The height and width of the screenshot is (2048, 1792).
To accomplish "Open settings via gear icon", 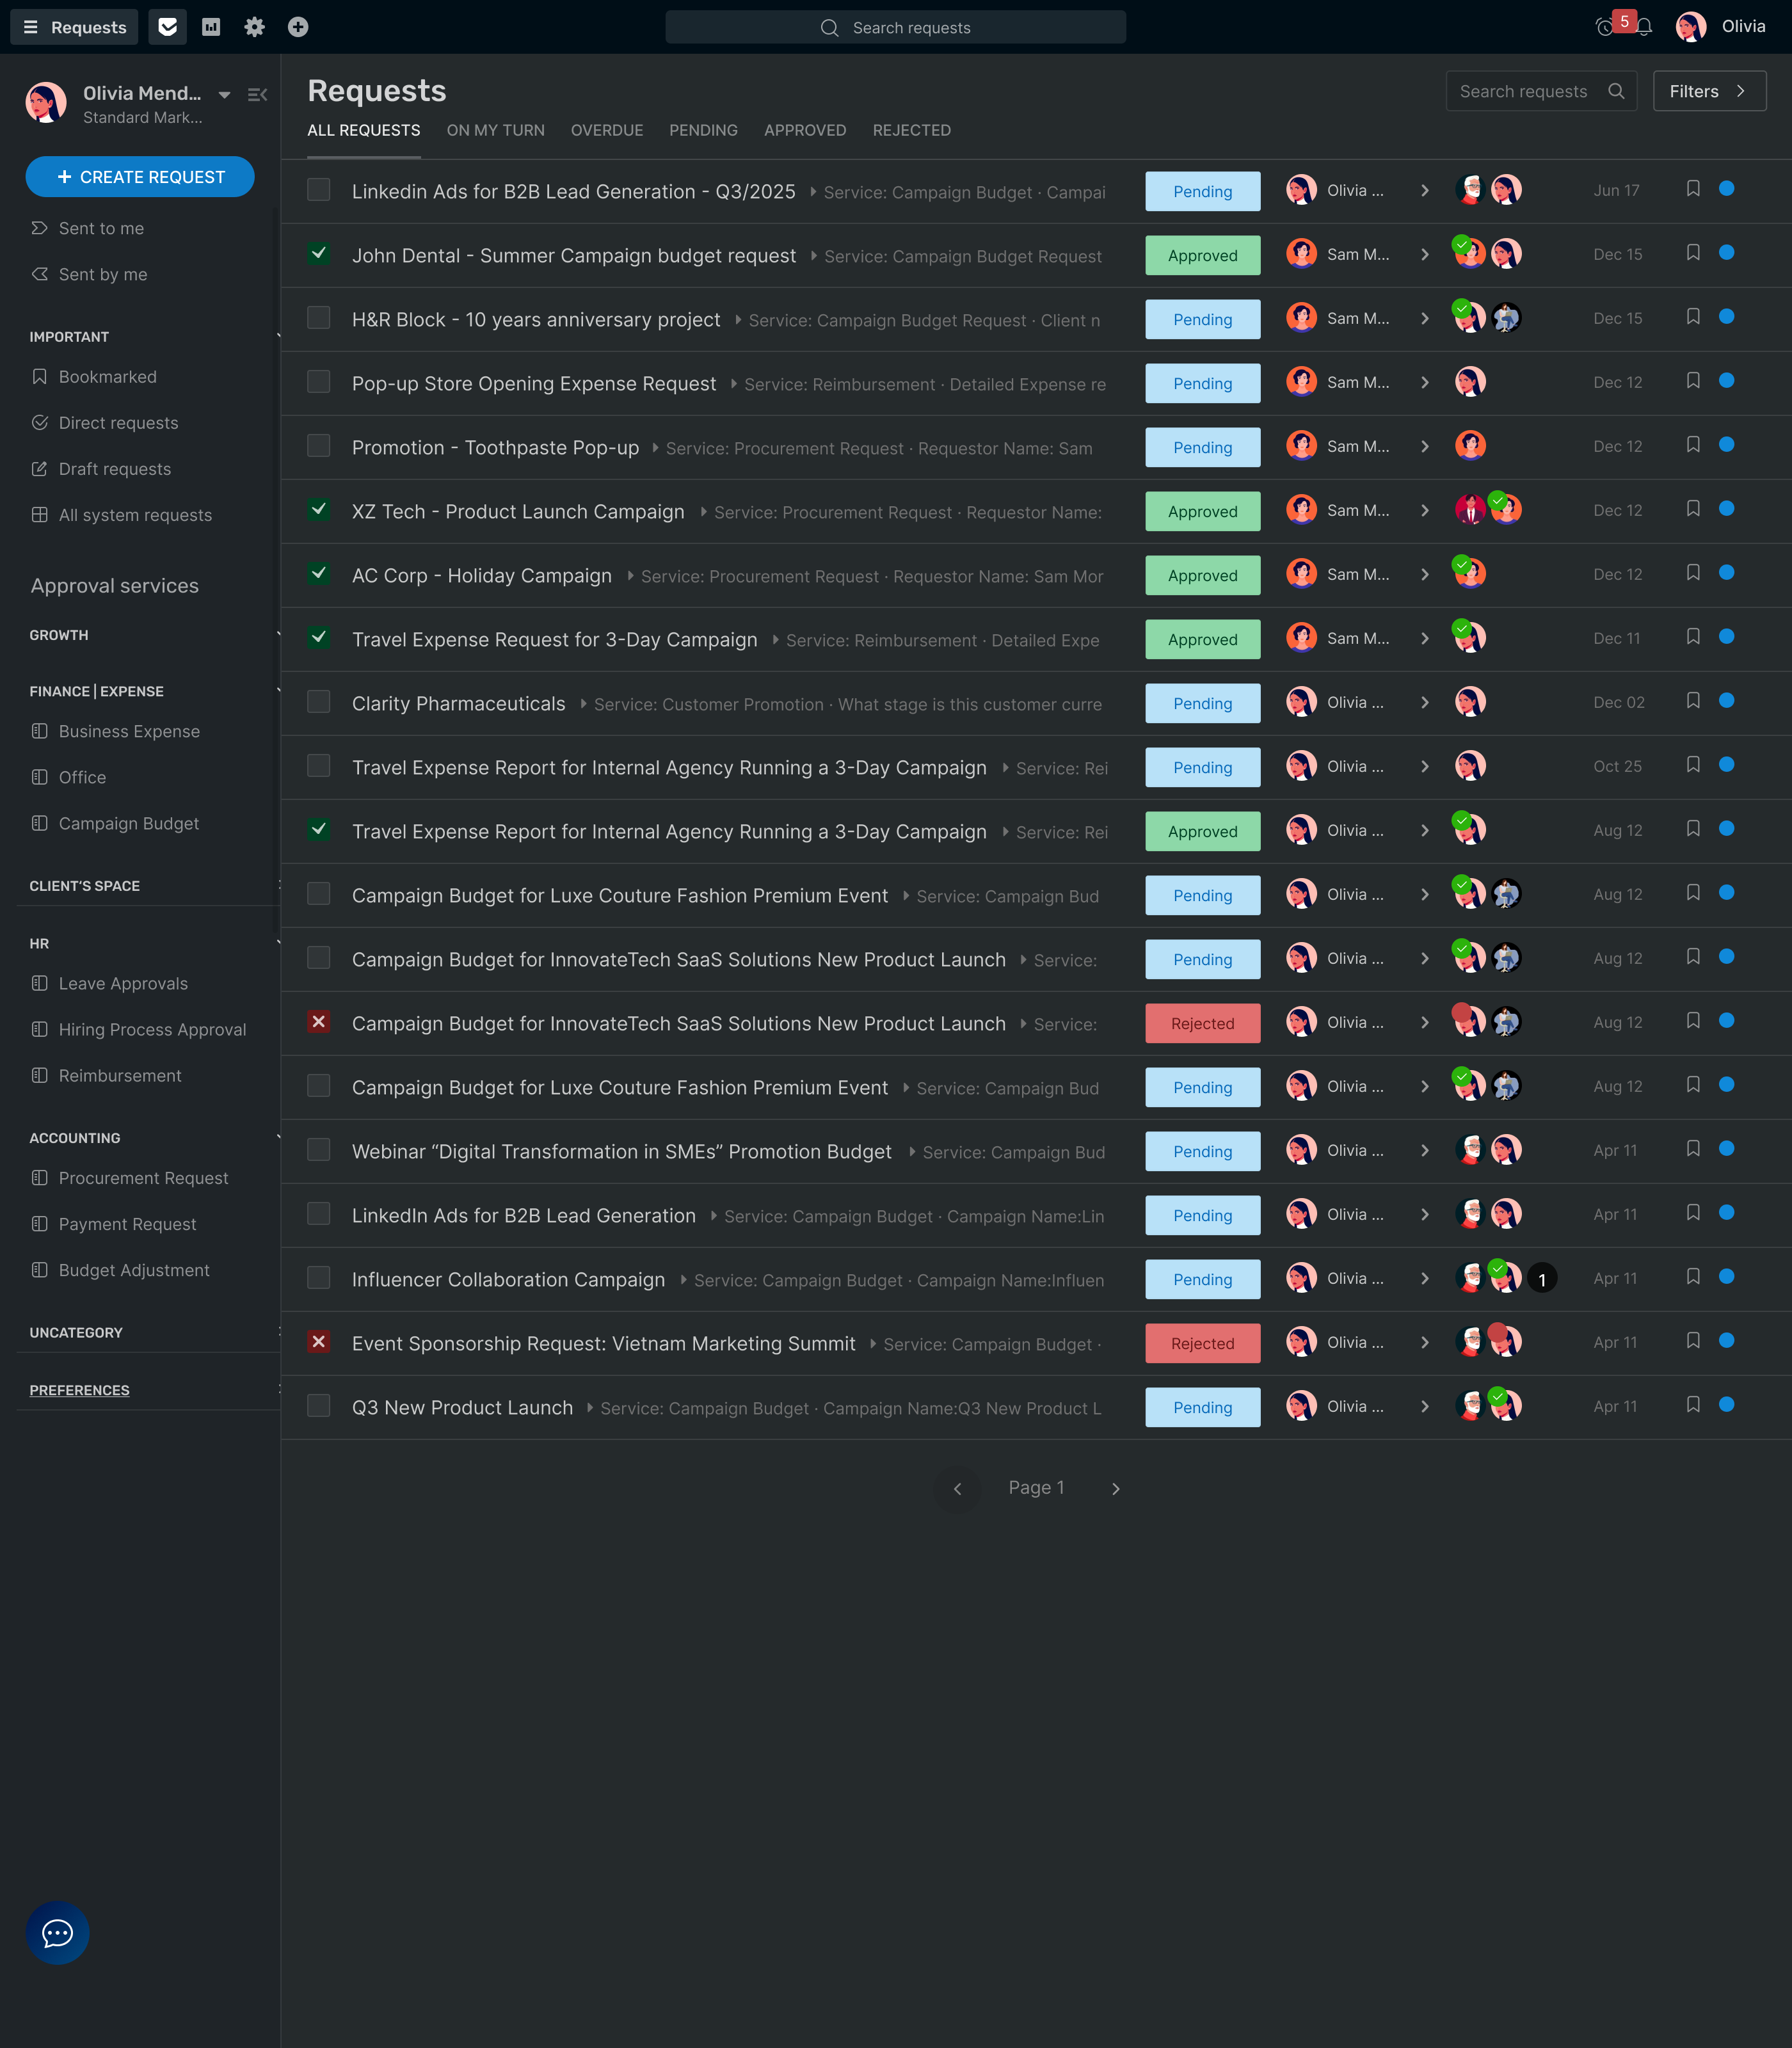I will [255, 27].
